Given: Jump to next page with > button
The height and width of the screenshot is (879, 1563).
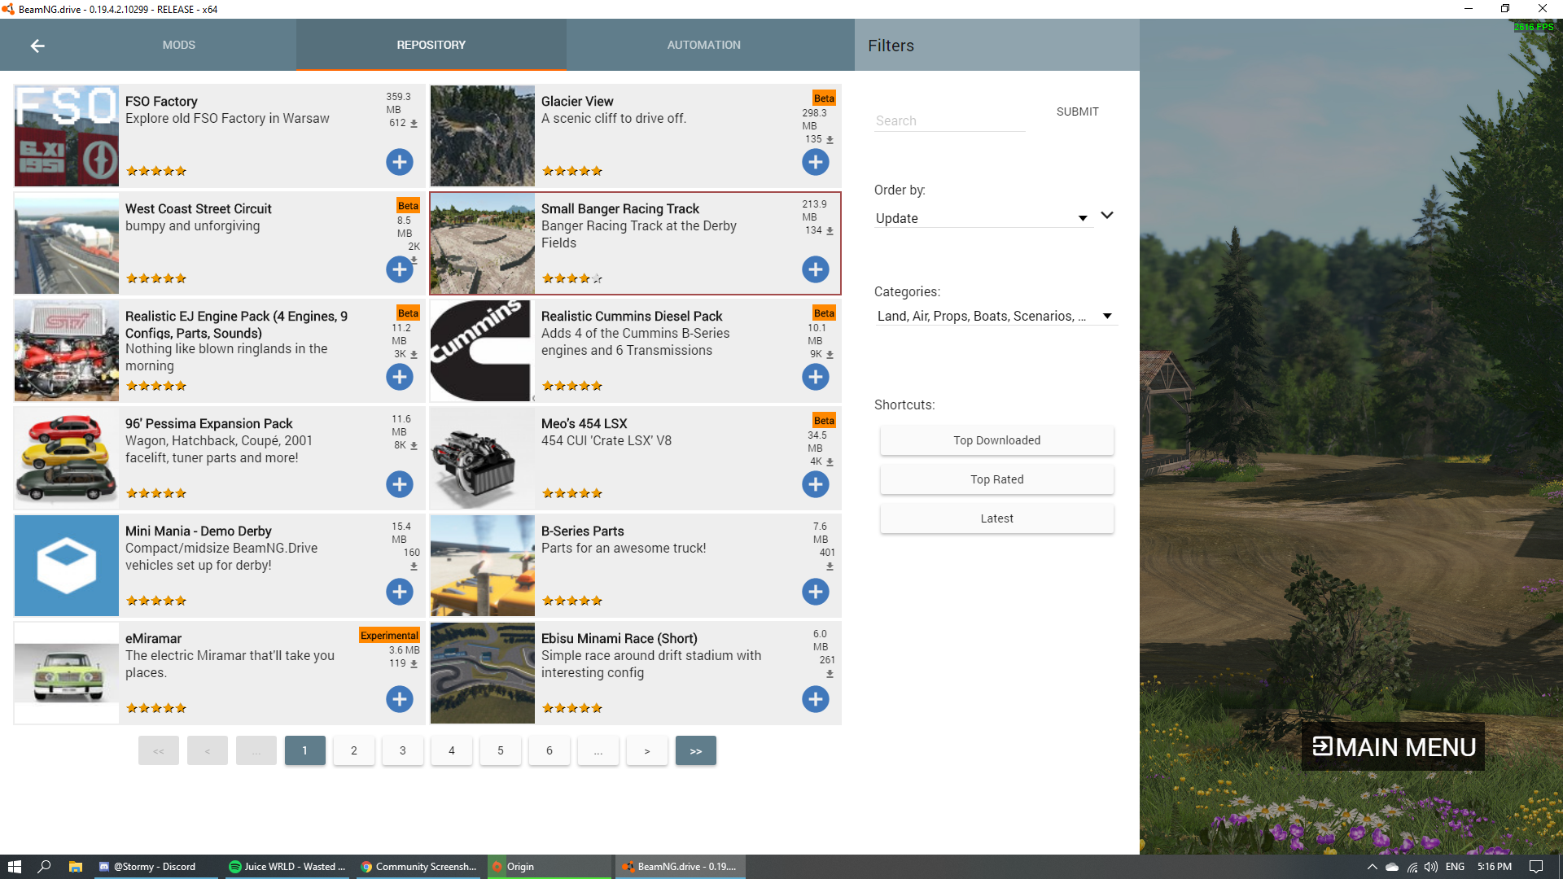Looking at the screenshot, I should 646,750.
